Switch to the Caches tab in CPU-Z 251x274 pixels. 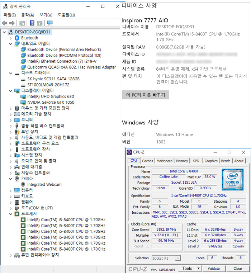point(148,161)
